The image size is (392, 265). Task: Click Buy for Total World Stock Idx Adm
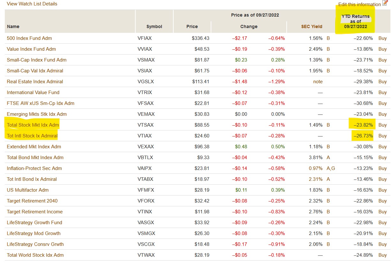tap(382, 255)
